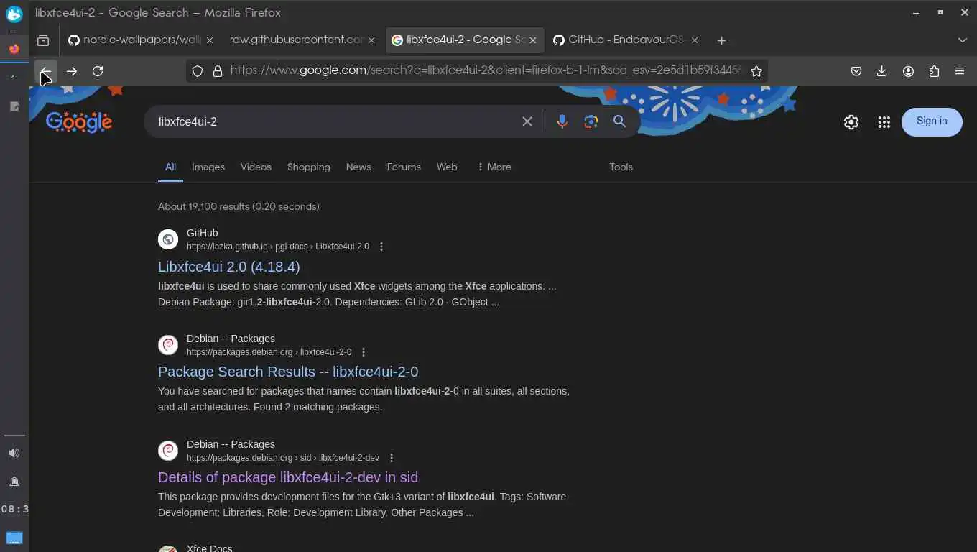Switch to Images results

tap(208, 167)
